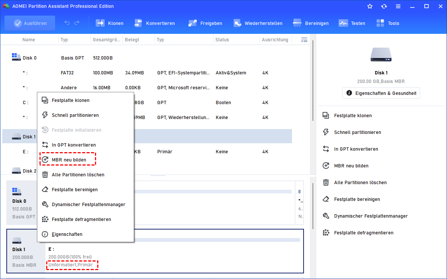Select the Disk 1 row in disk list
447x279 pixels.
coord(147,137)
